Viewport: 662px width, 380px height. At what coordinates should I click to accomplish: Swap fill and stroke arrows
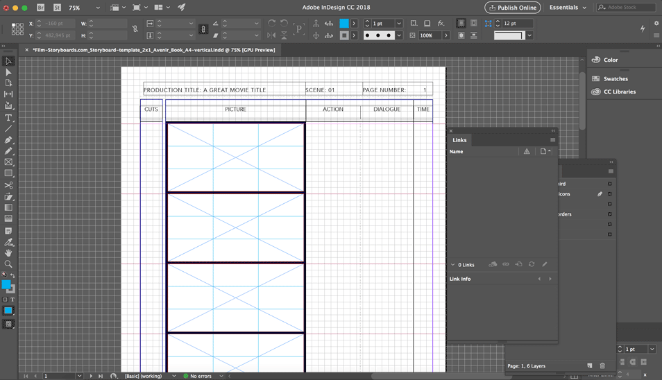click(12, 275)
